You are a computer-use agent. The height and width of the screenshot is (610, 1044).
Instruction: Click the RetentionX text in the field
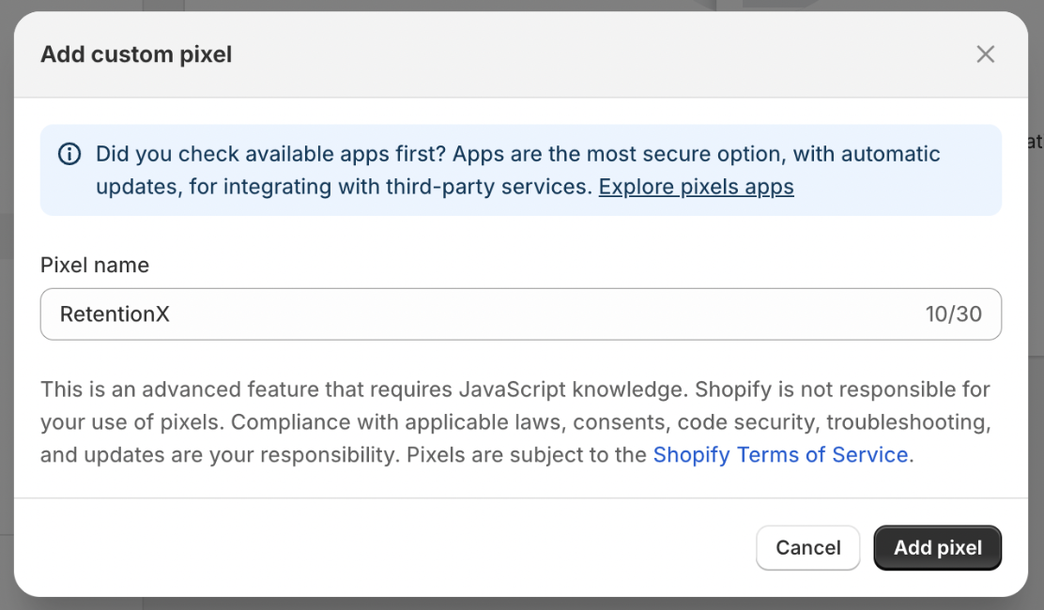(x=115, y=314)
